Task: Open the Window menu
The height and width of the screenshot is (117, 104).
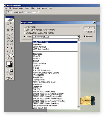Action: (44, 8)
